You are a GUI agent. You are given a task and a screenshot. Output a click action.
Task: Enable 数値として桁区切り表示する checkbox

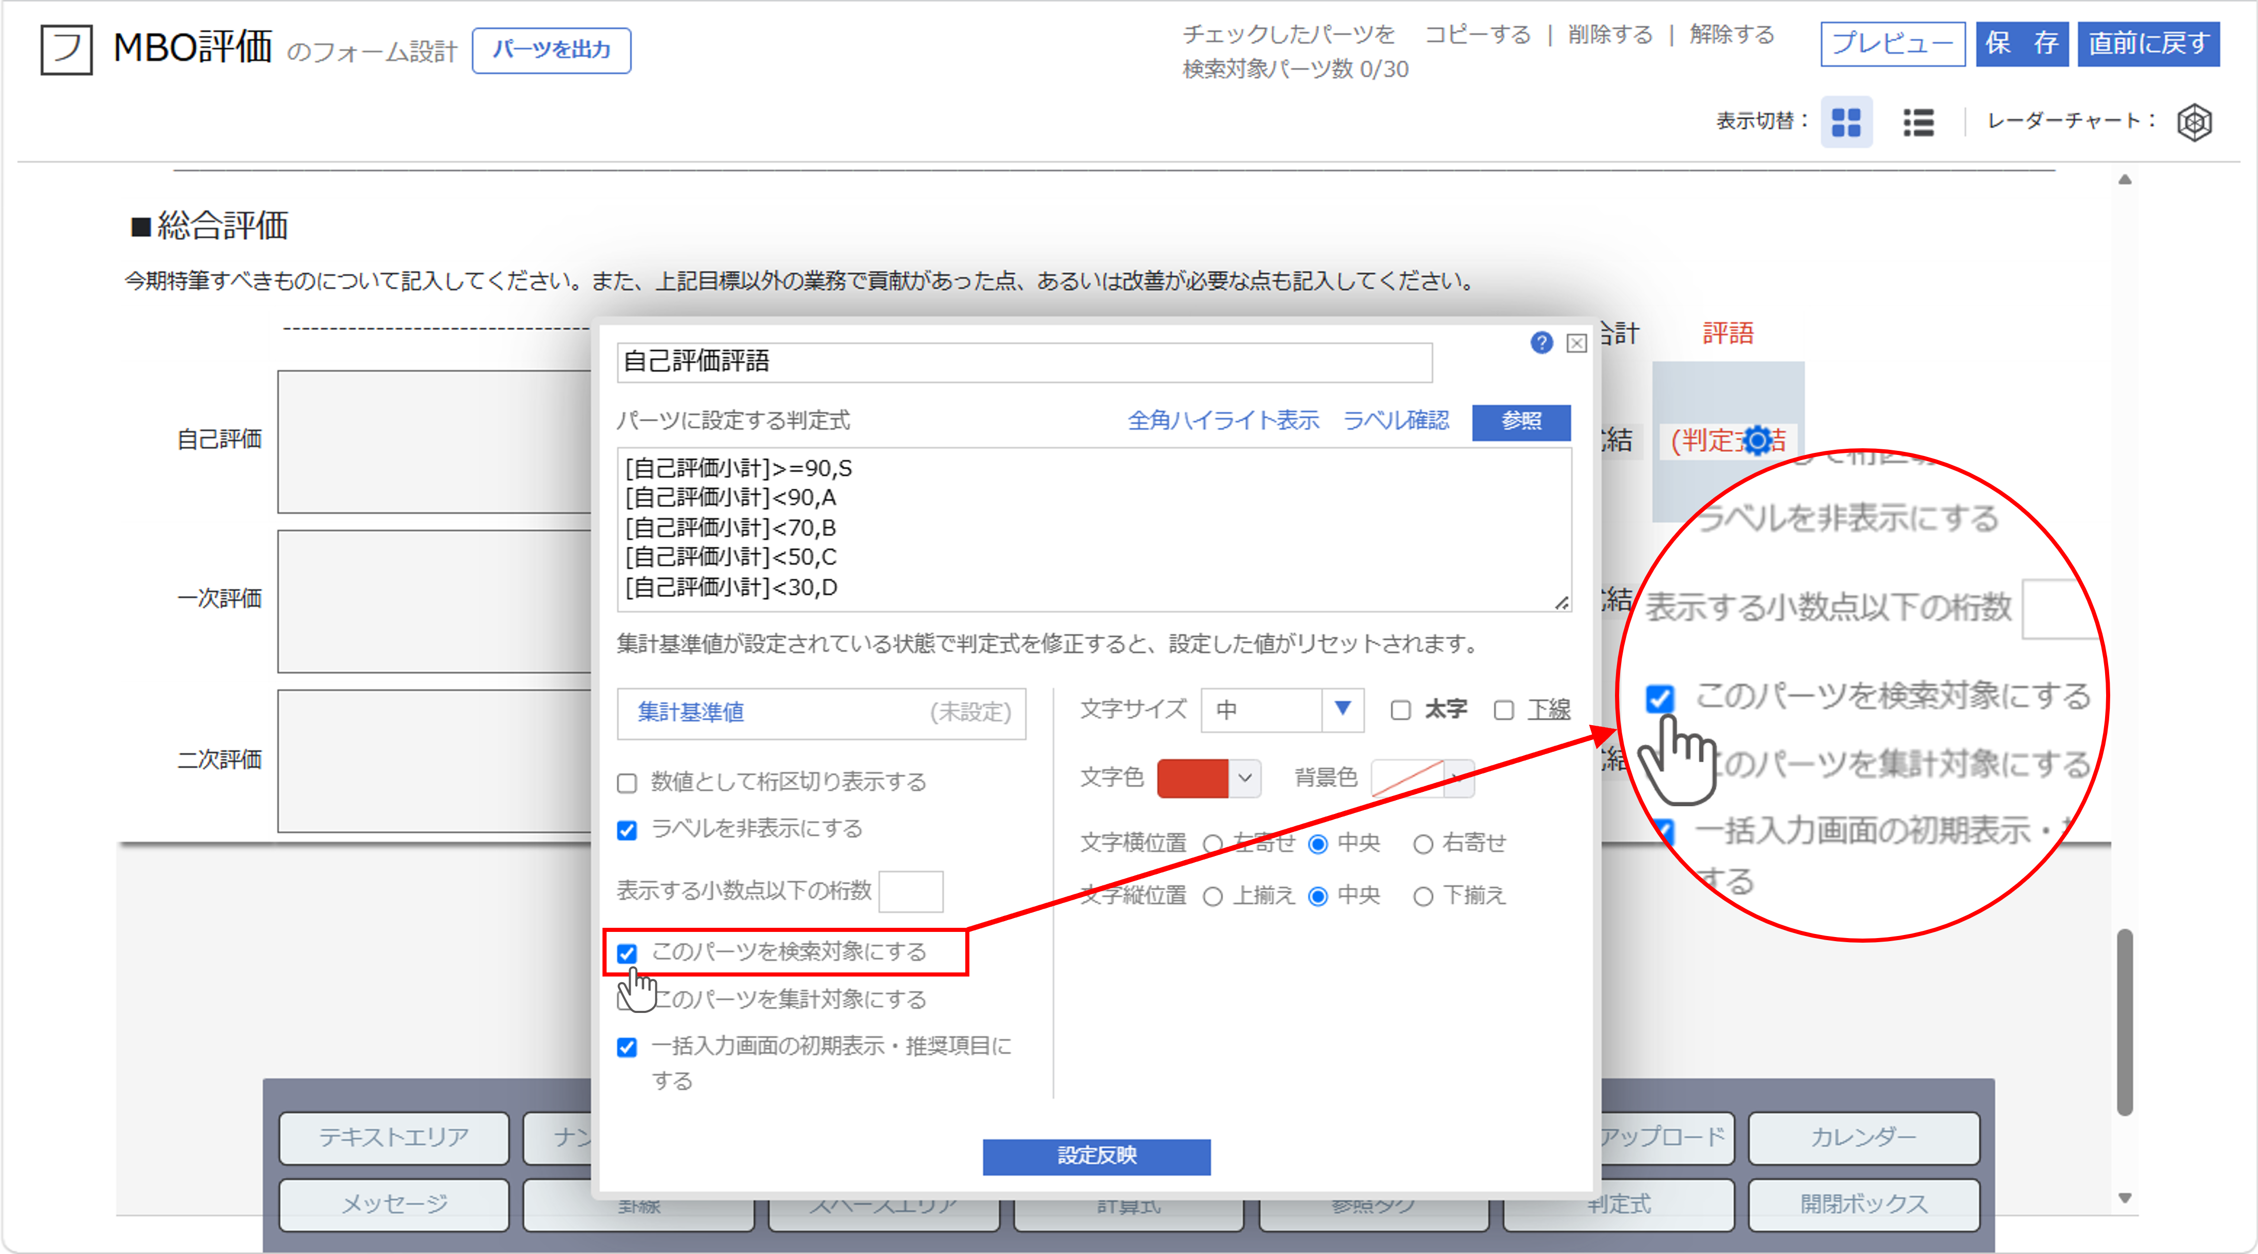pyautogui.click(x=627, y=783)
